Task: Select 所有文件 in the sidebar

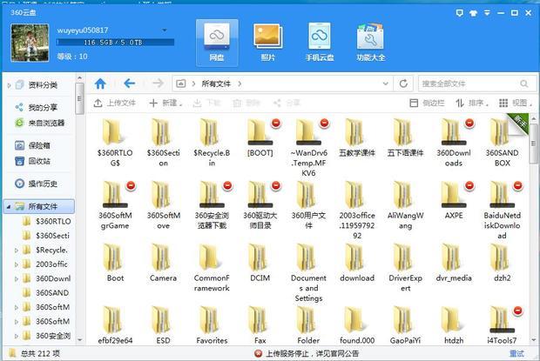Action: click(x=39, y=206)
